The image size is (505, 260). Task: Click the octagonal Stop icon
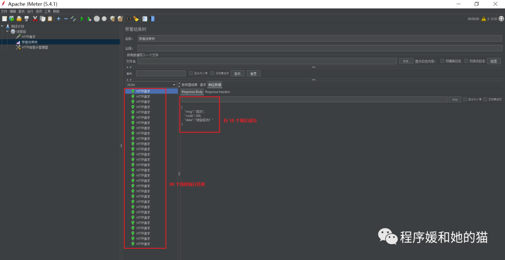point(97,19)
